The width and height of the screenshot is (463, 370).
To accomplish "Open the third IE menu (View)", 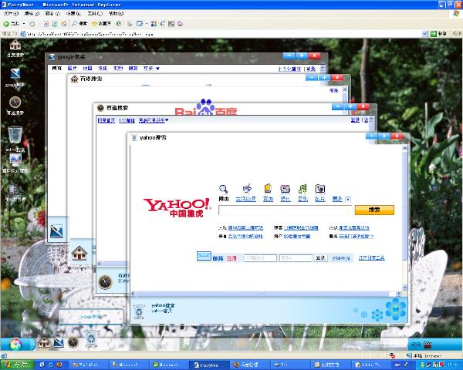I will pyautogui.click(x=52, y=14).
